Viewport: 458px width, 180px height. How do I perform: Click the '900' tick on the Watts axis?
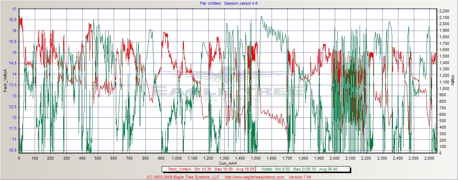click(x=443, y=95)
